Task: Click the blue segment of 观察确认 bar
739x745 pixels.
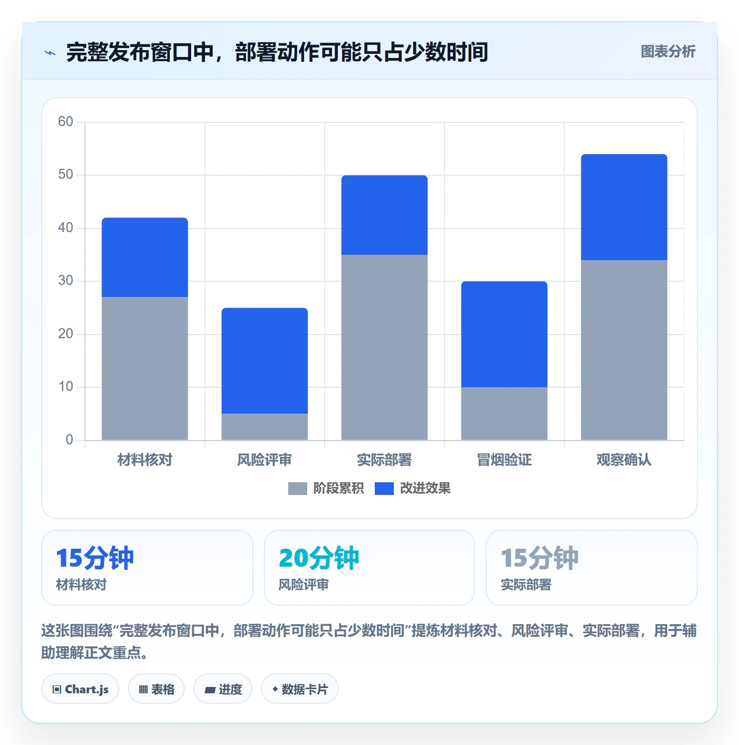Action: 624,207
